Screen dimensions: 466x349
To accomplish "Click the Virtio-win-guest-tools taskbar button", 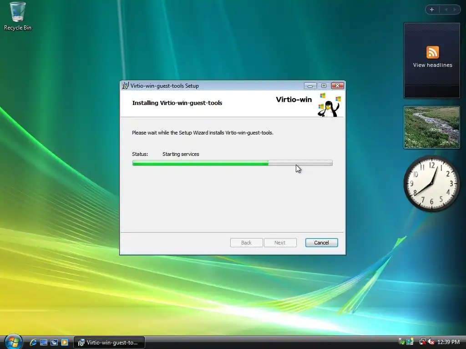I will [109, 343].
